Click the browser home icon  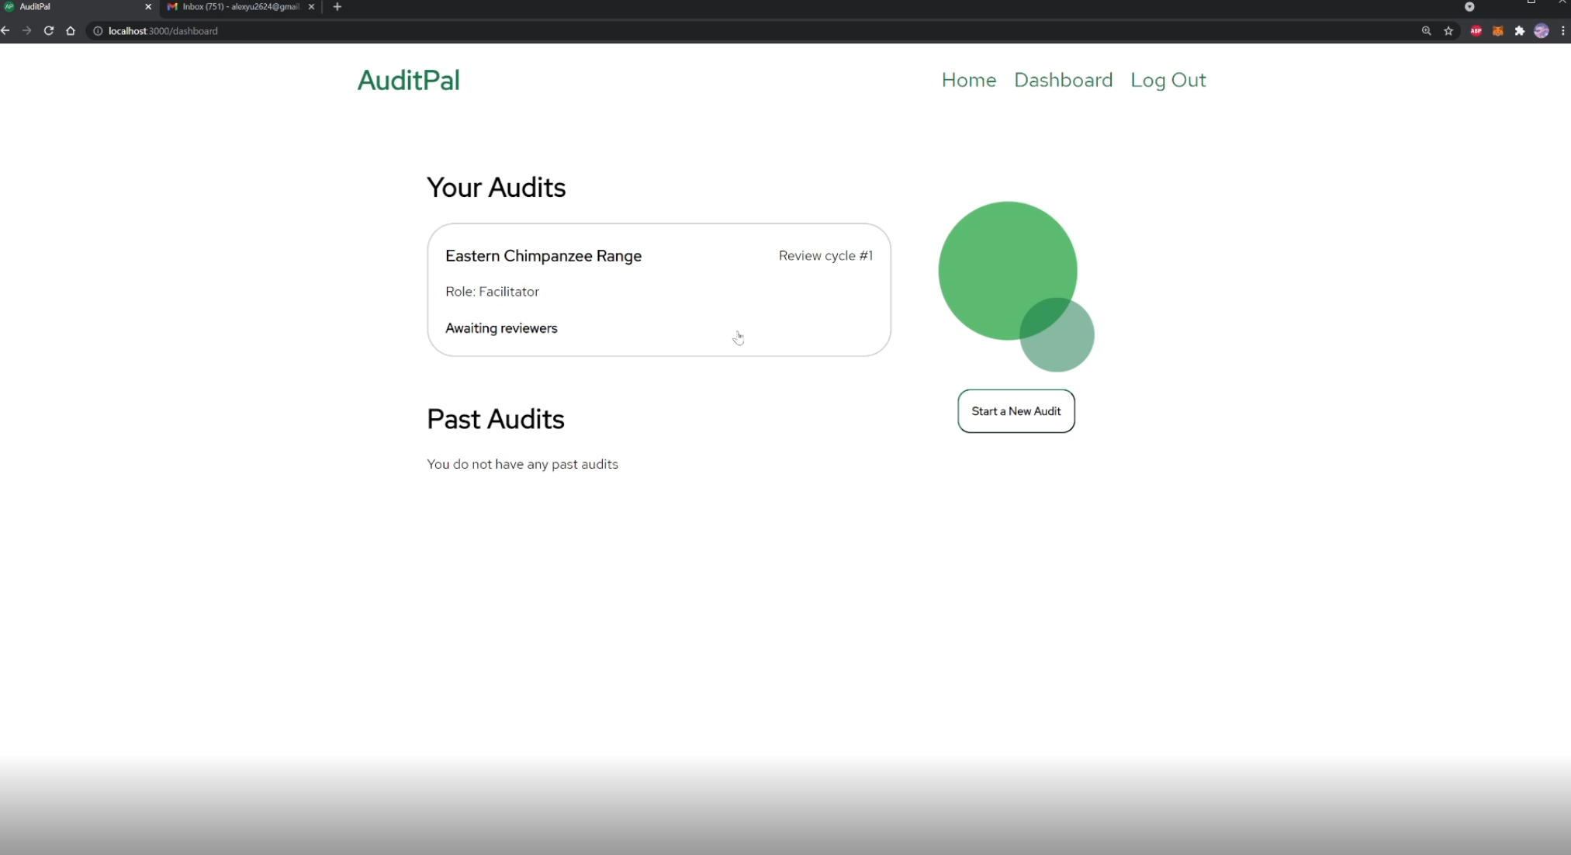pos(71,31)
